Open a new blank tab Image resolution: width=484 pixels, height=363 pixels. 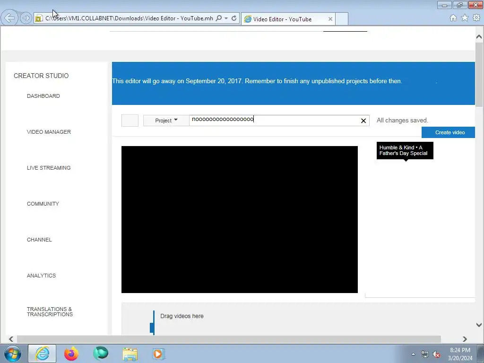coord(342,19)
